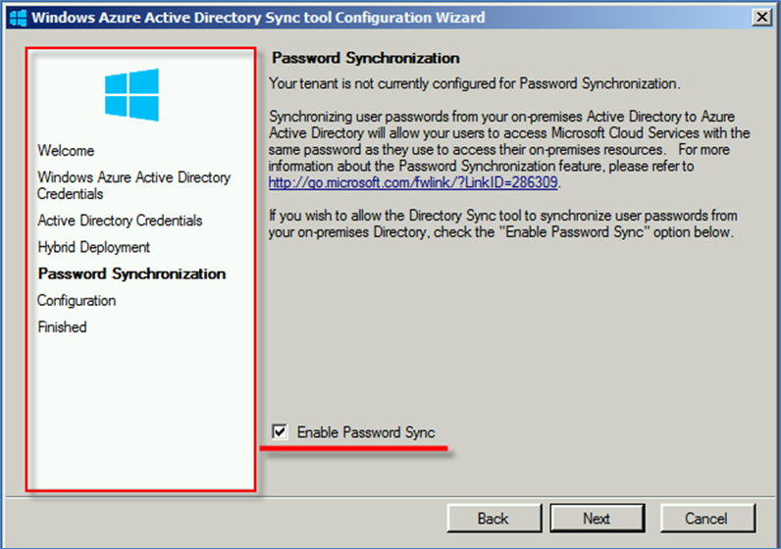Select the Finished step in sidebar
This screenshot has width=781, height=549.
click(x=62, y=327)
